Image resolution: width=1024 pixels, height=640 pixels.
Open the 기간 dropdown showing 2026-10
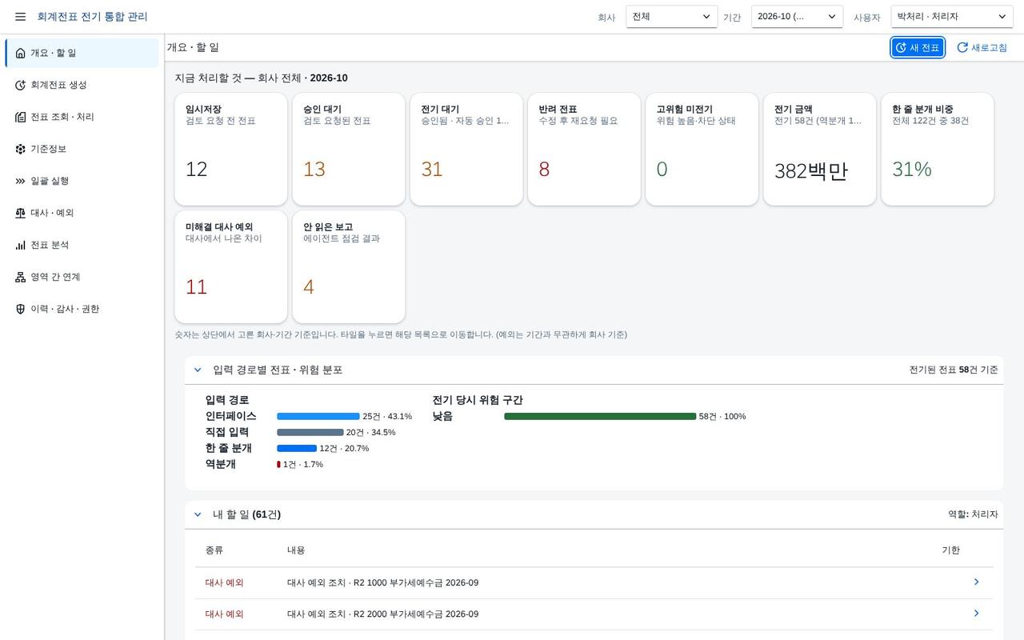point(797,17)
